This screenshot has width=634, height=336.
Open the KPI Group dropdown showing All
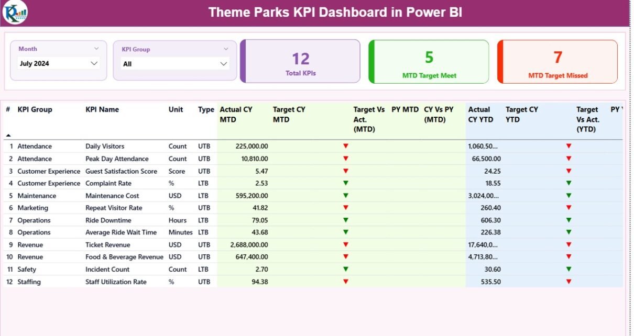(x=175, y=64)
